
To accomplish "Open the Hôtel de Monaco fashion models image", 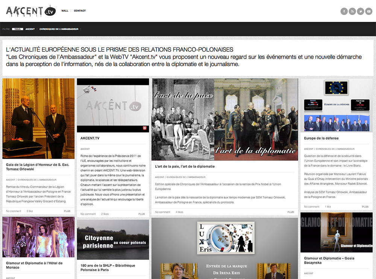I will pos(38,237).
